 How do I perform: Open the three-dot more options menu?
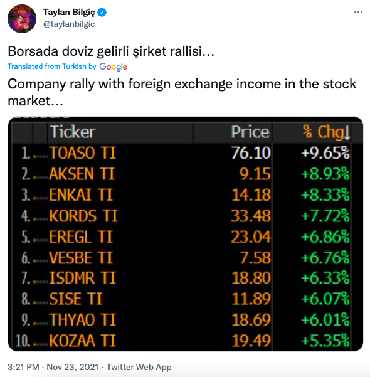pos(358,13)
